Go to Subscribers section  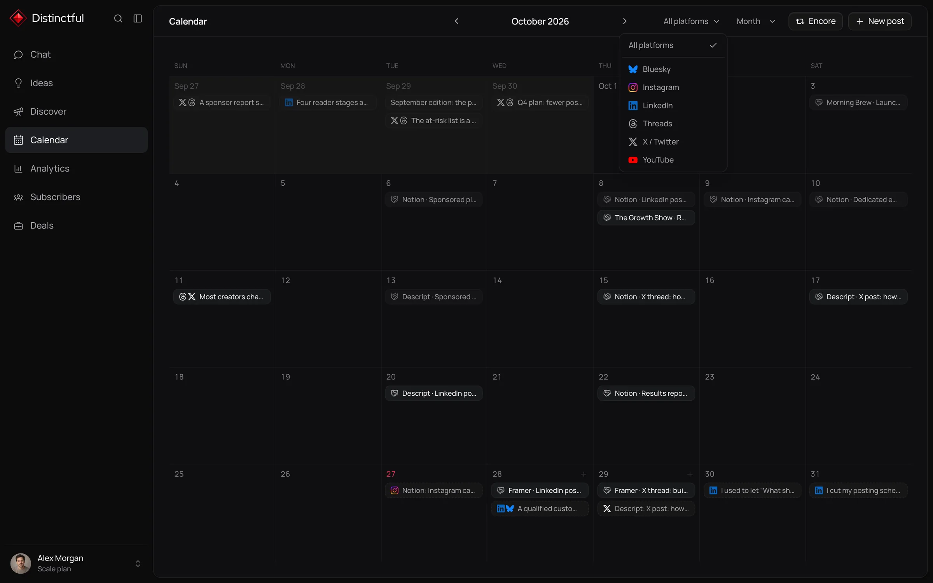point(77,197)
